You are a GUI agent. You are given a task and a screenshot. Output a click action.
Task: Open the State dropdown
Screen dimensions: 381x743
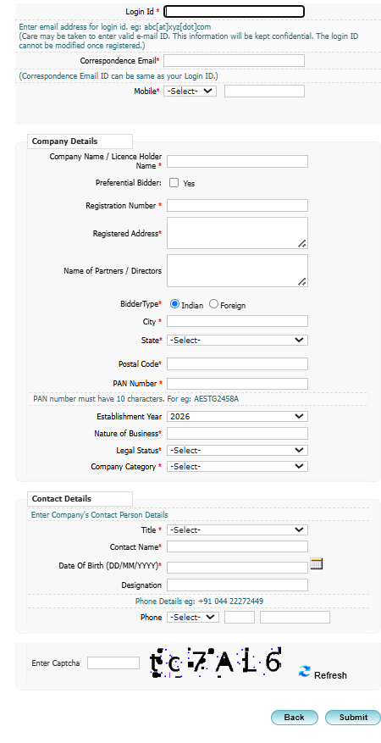pyautogui.click(x=237, y=341)
